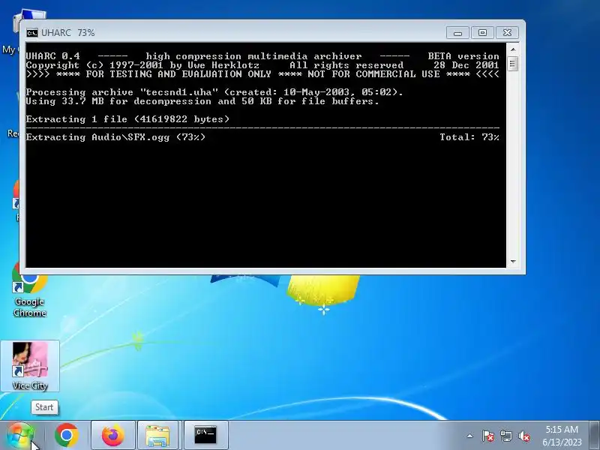This screenshot has height=450, width=600.
Task: Click the 'Processing archive "tecsnd1.uha"' line
Action: [x=214, y=92]
